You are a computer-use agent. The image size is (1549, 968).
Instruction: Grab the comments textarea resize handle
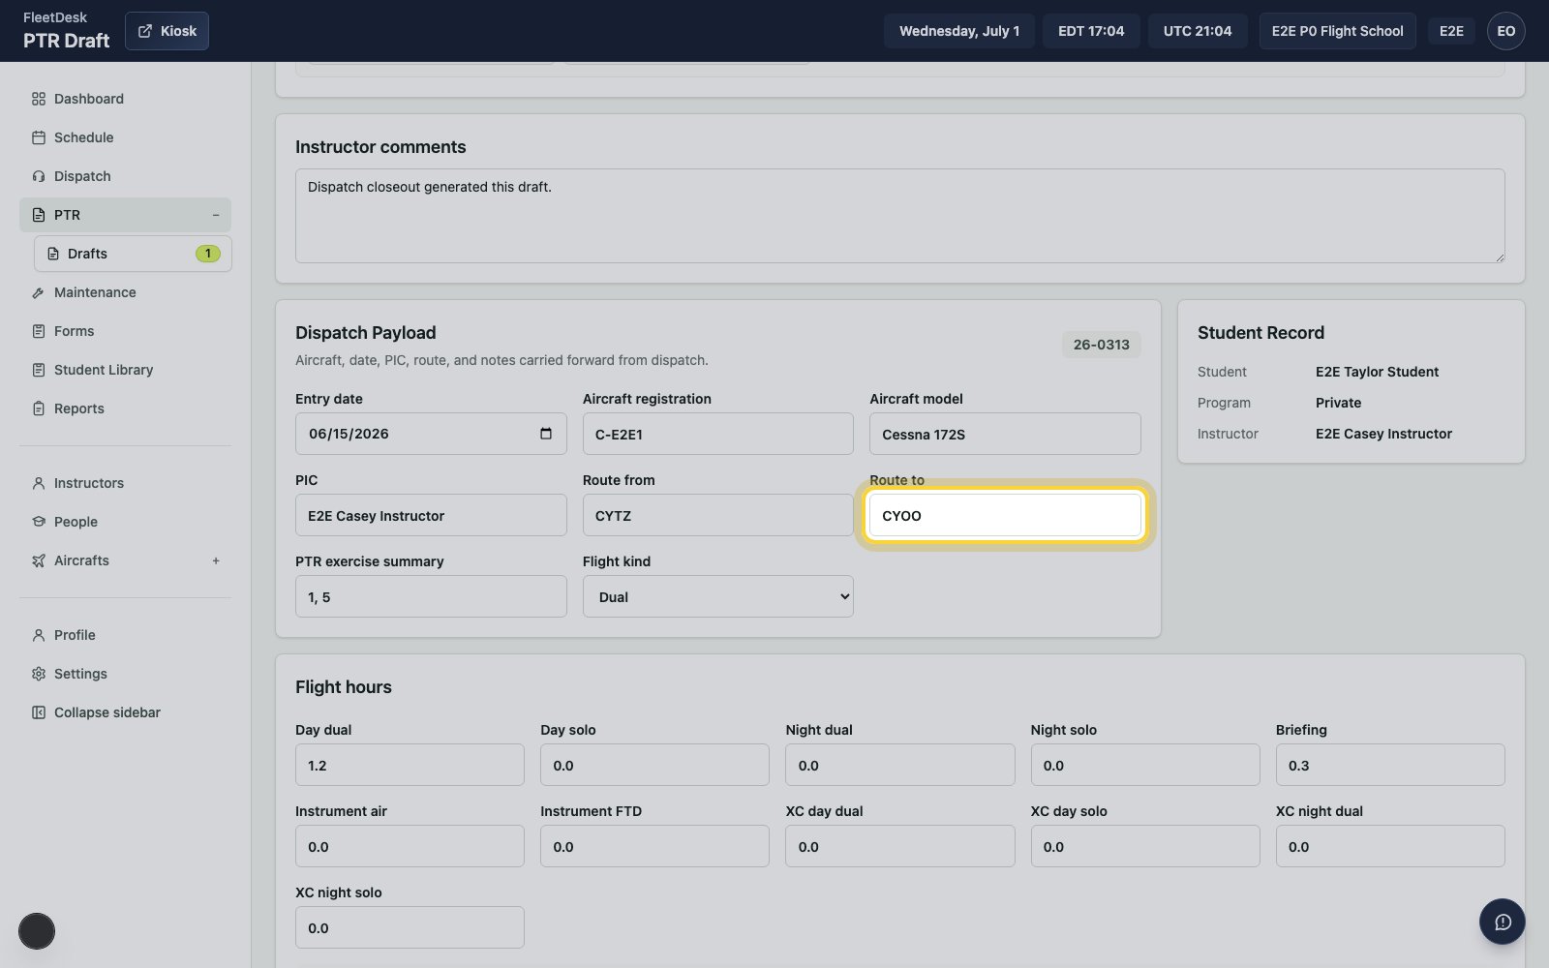1500,257
